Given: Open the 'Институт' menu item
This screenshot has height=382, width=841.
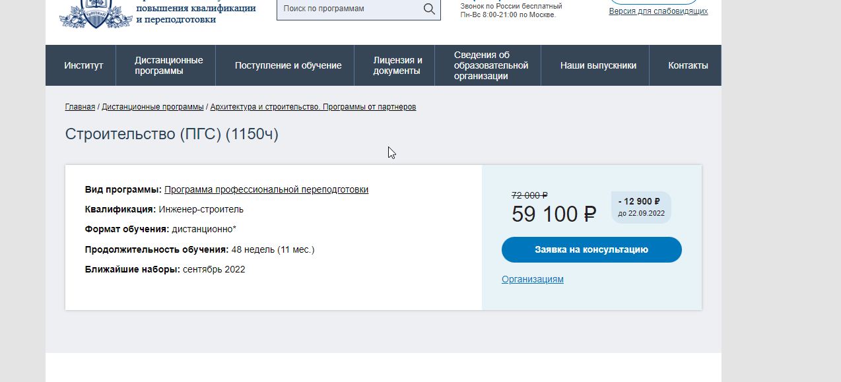Looking at the screenshot, I should tap(84, 65).
